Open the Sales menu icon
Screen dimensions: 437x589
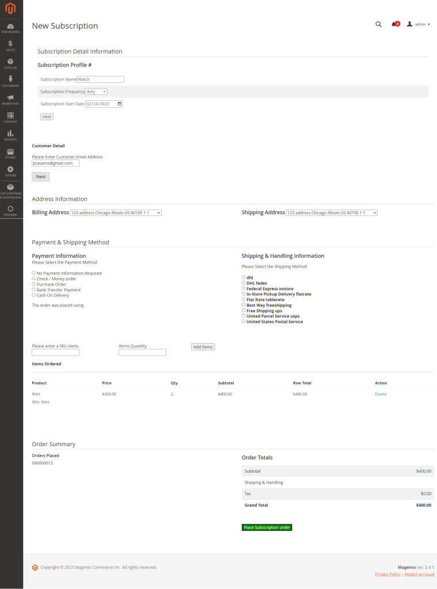point(11,46)
